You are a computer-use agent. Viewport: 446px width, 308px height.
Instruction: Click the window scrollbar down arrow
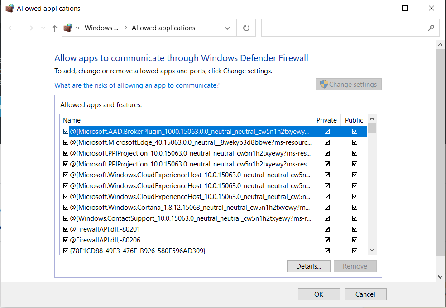point(440,277)
